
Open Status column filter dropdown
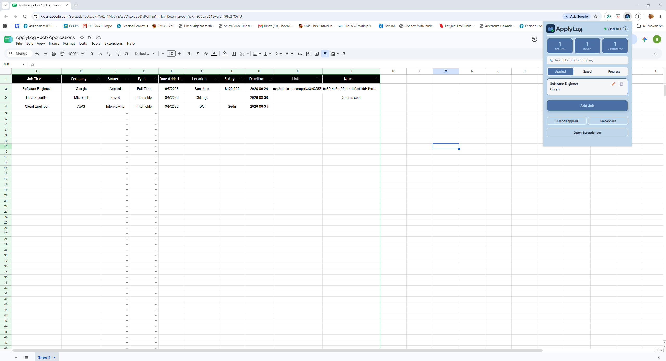tap(127, 79)
